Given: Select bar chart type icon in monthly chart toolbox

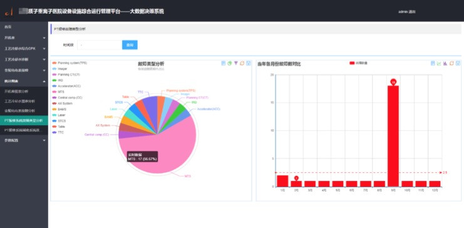Looking at the screenshot, I should click(445, 63).
